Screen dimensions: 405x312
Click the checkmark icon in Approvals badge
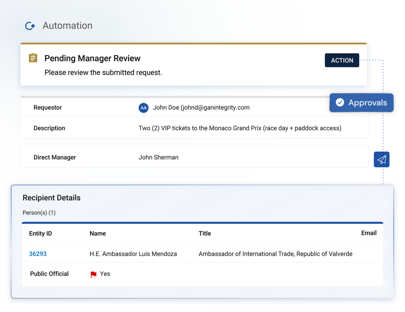tap(340, 103)
